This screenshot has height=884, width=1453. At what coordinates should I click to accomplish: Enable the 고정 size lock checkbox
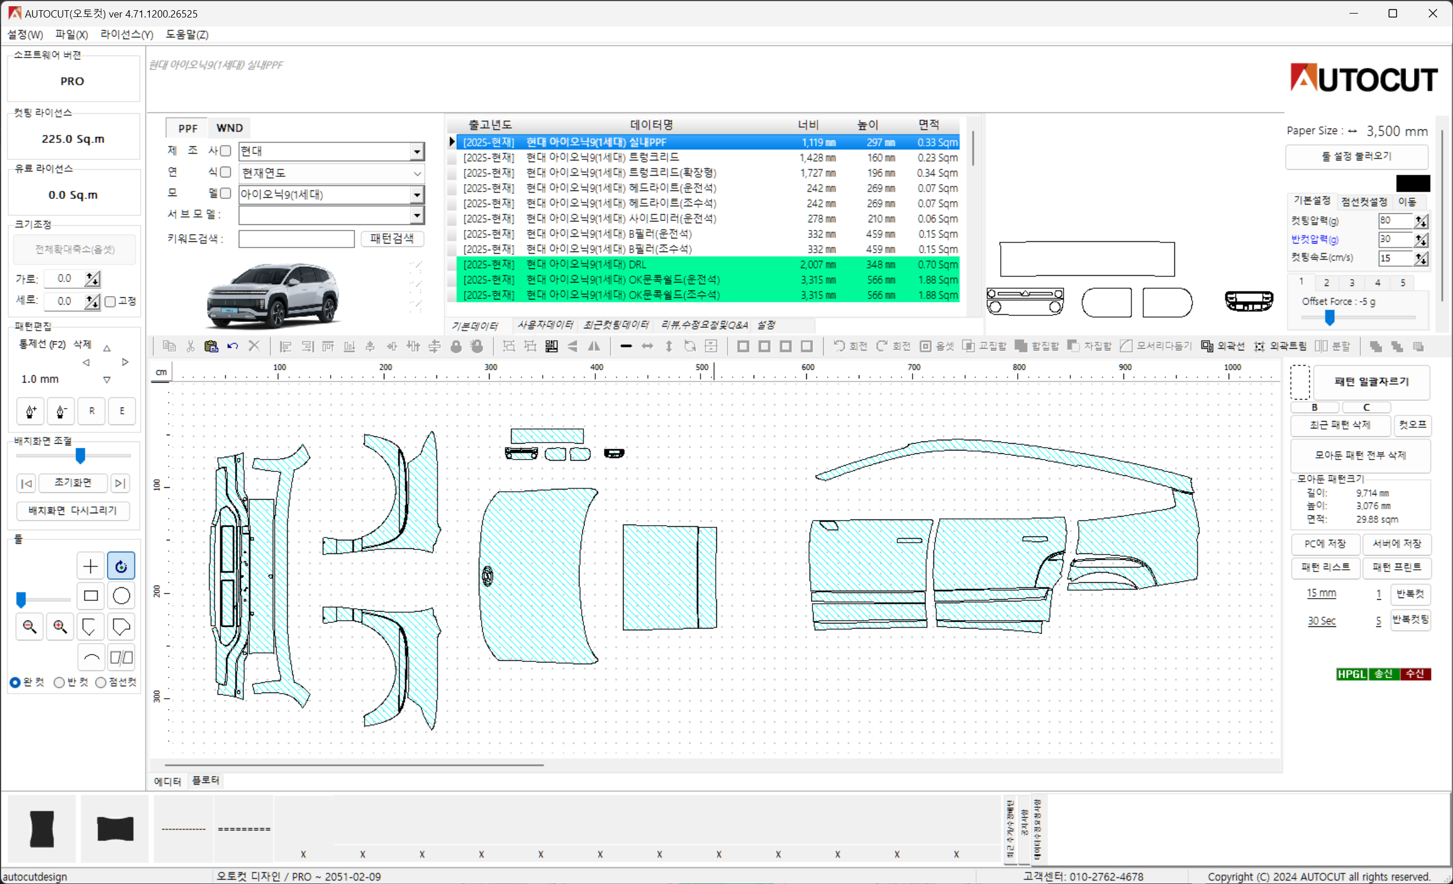click(110, 302)
